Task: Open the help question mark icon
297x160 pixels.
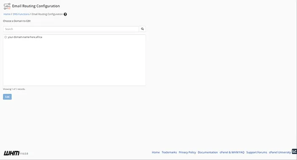Action: pyautogui.click(x=65, y=14)
